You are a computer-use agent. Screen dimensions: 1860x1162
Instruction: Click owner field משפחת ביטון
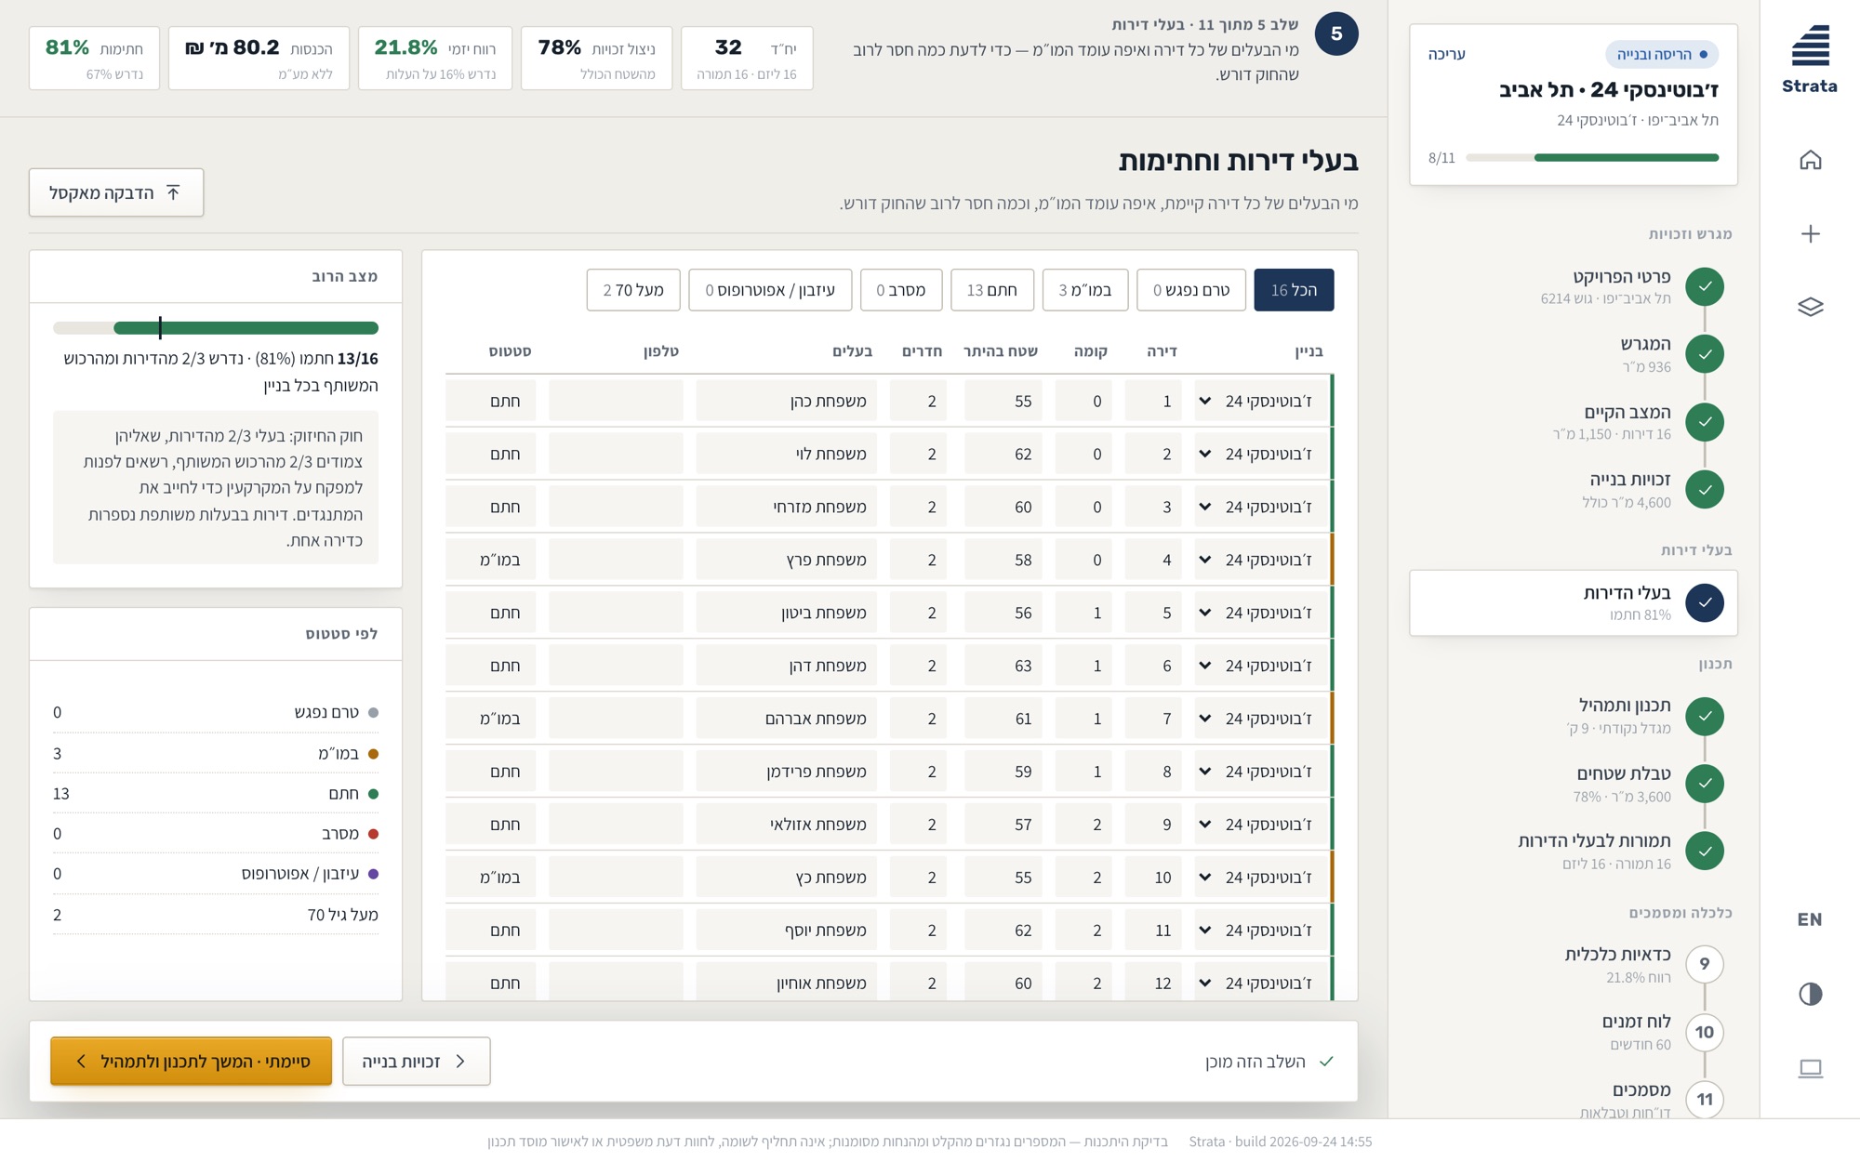(x=786, y=613)
